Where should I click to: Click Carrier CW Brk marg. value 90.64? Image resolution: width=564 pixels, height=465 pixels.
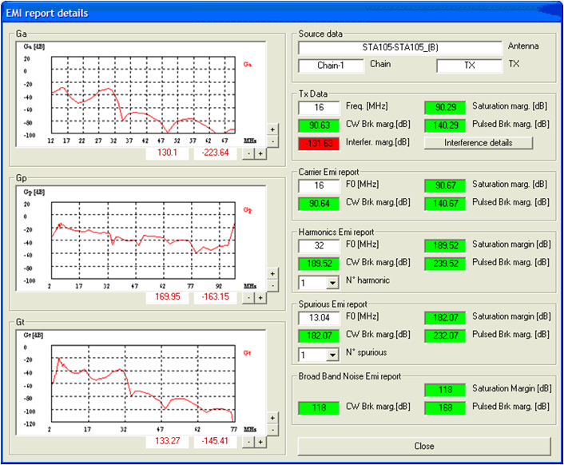point(319,204)
